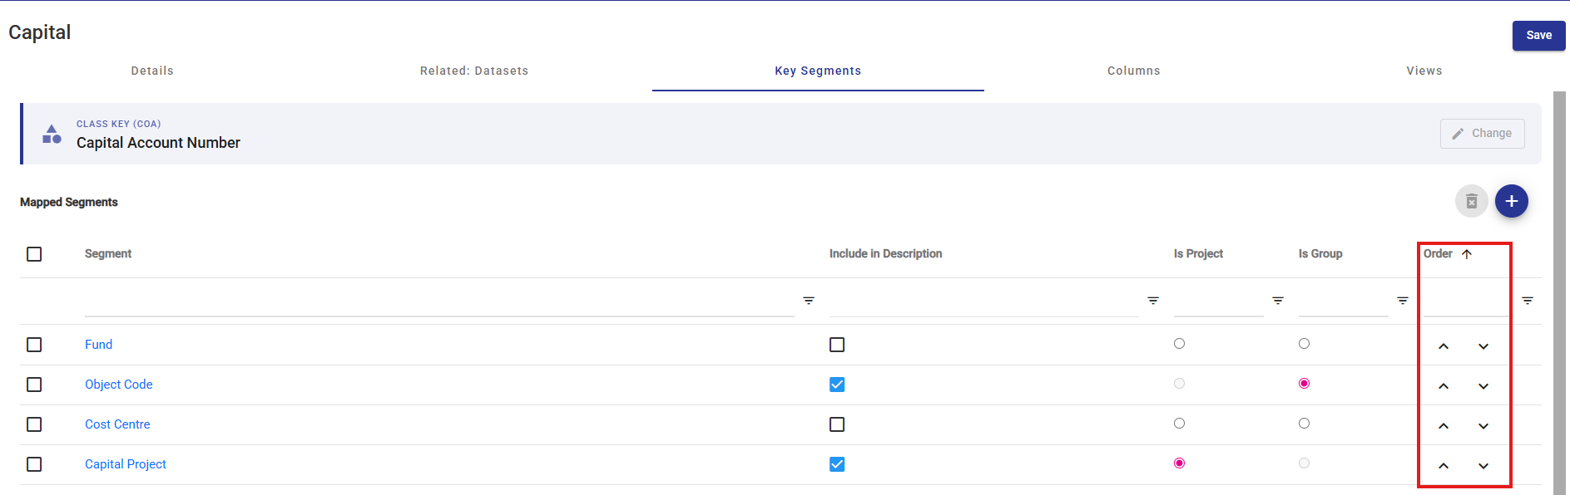
Task: Select the Cost Centre row checkbox
Action: tap(34, 424)
